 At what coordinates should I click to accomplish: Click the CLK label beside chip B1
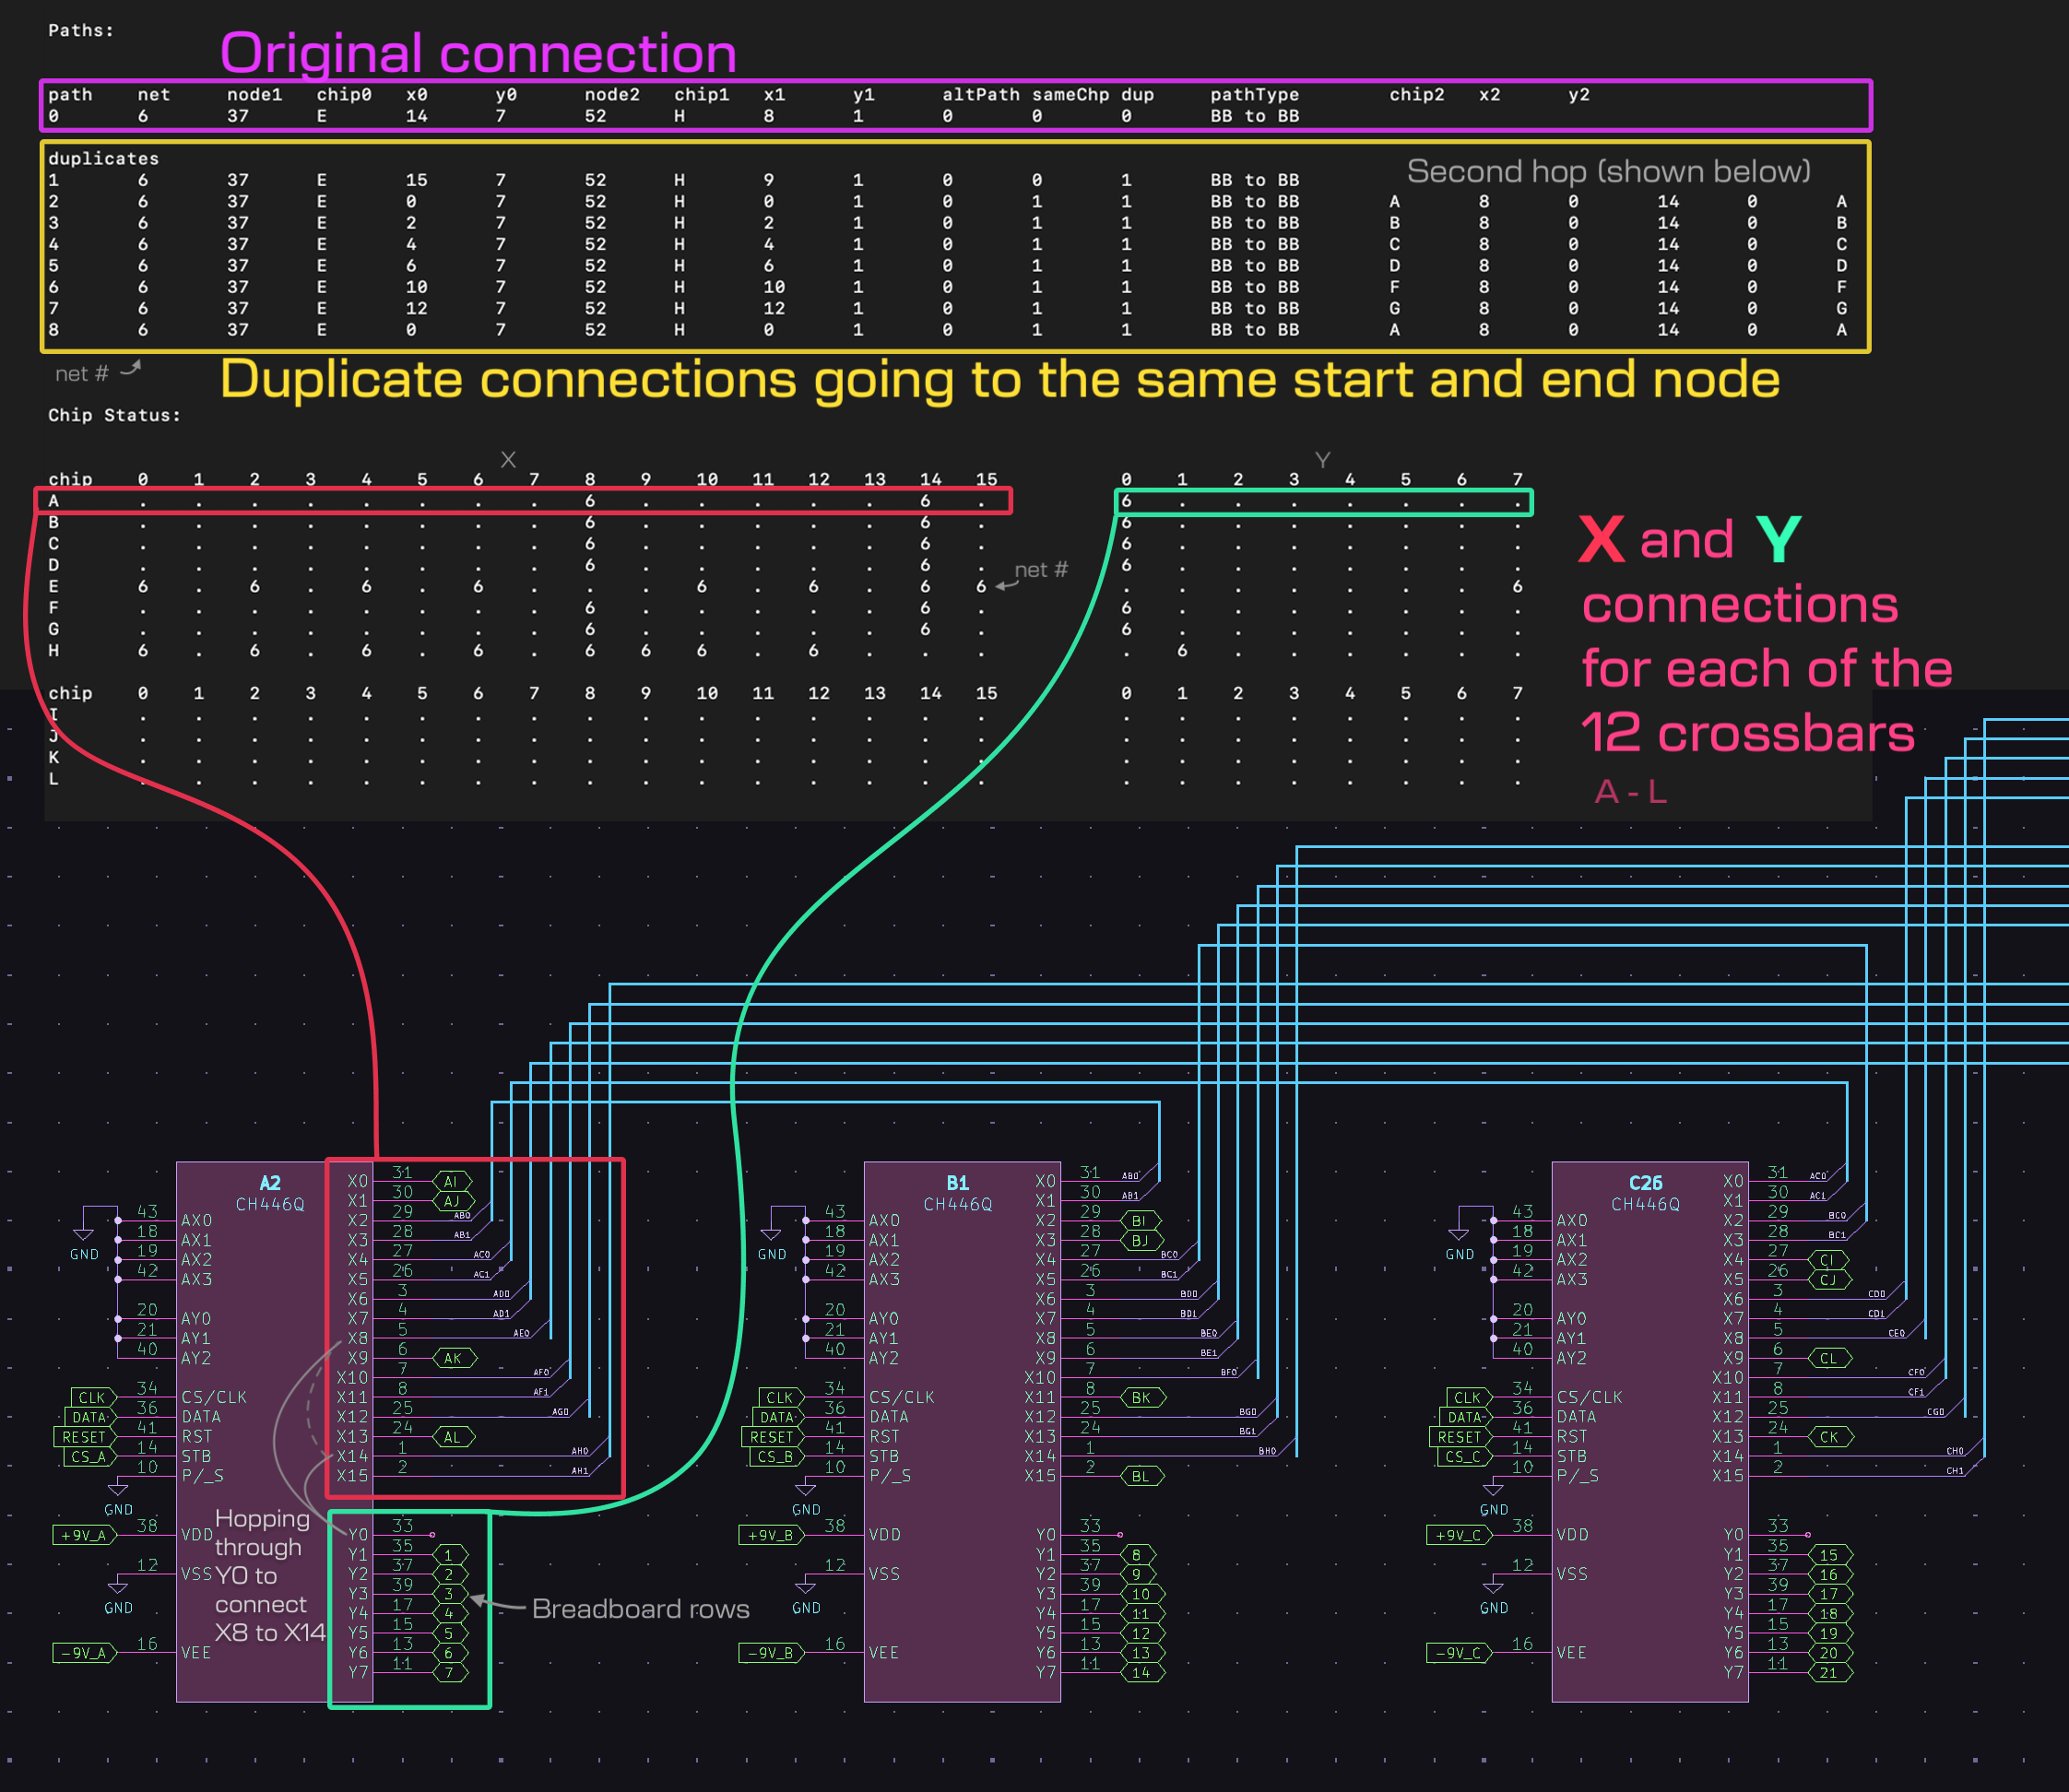(781, 1398)
